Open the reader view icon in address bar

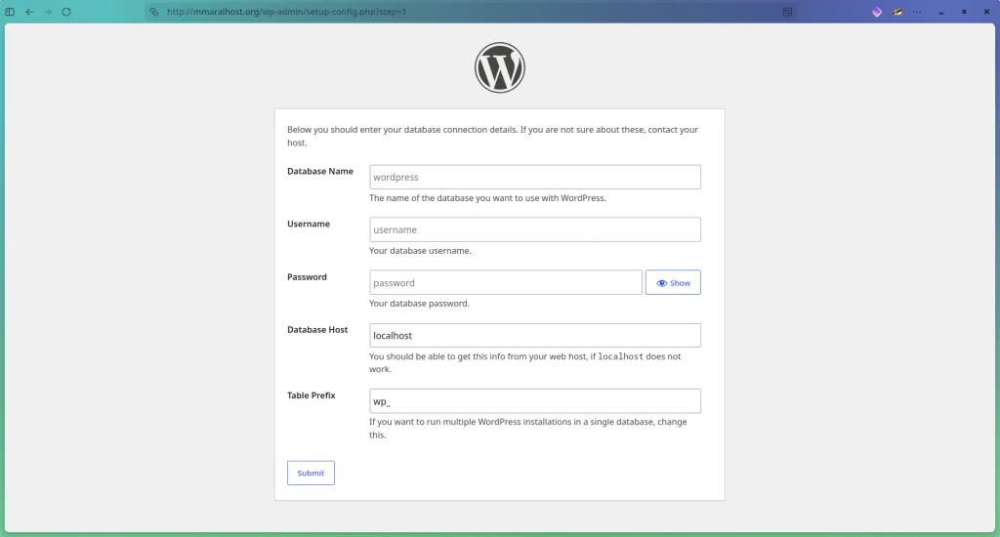pyautogui.click(x=787, y=12)
